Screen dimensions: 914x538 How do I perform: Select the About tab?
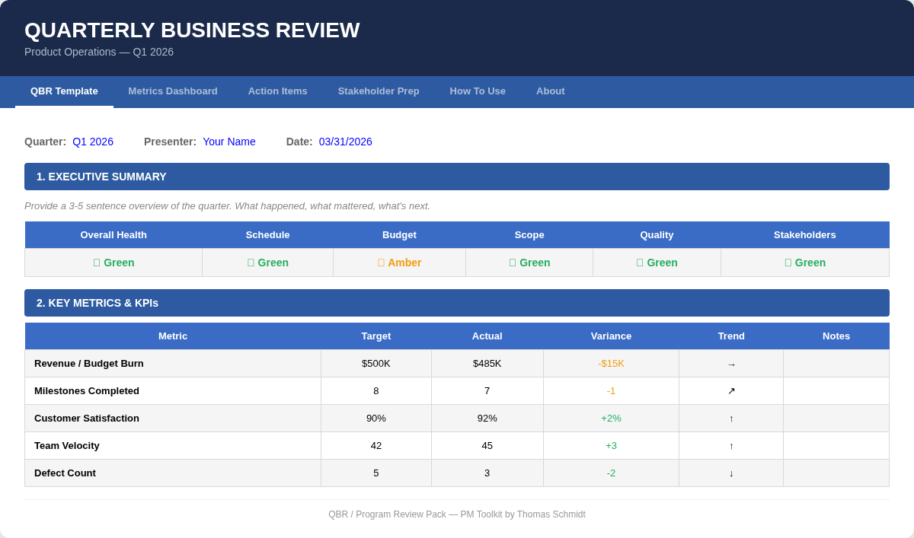[x=550, y=91]
